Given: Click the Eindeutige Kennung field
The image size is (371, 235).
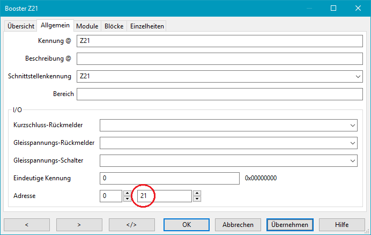Looking at the screenshot, I should pos(169,178).
